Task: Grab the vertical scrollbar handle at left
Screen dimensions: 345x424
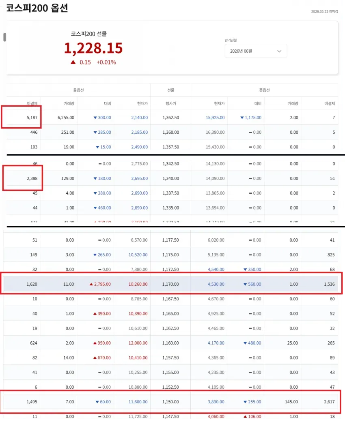Action: click(4, 37)
